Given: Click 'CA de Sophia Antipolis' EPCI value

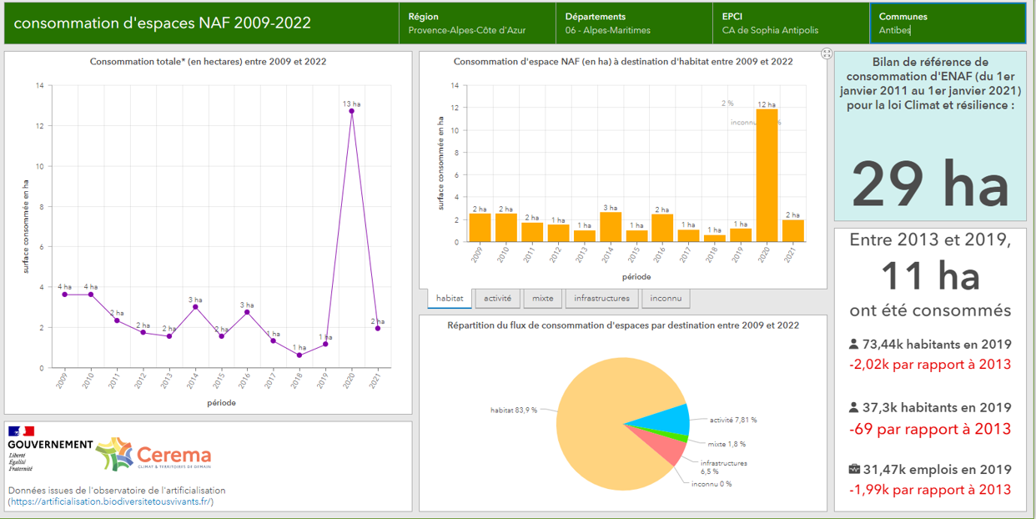Looking at the screenshot, I should [x=770, y=30].
